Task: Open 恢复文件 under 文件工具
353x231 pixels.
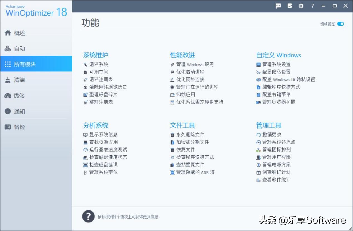Action: (x=185, y=149)
